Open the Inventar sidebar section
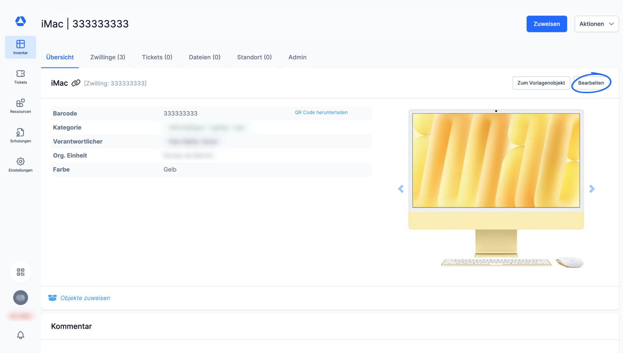Viewport: 623px width, 353px height. click(x=20, y=47)
